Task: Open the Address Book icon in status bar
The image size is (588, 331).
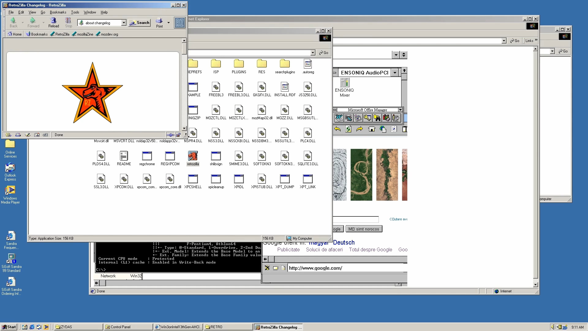Action: tap(37, 135)
